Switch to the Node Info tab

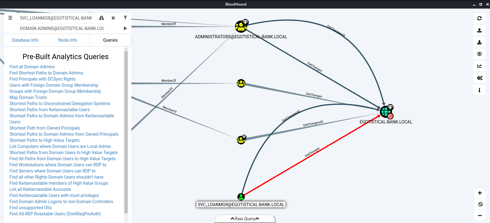pyautogui.click(x=68, y=40)
